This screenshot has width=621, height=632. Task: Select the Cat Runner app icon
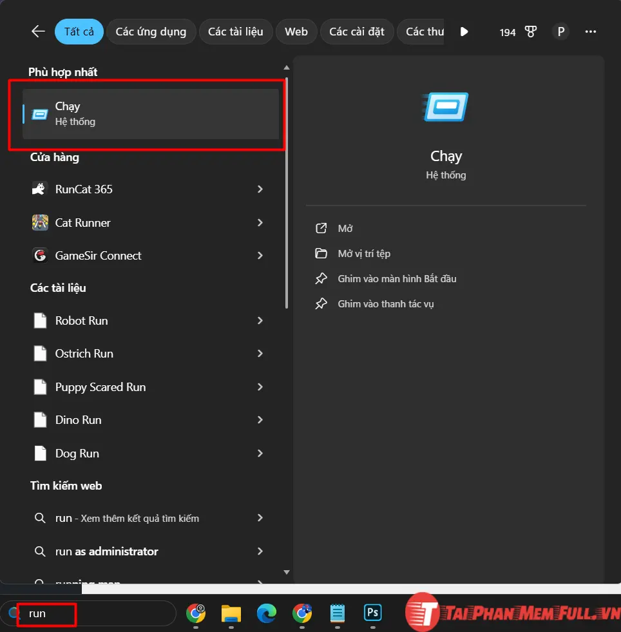[x=40, y=223]
